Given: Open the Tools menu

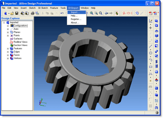Looking at the screenshot, I should click(63, 8).
